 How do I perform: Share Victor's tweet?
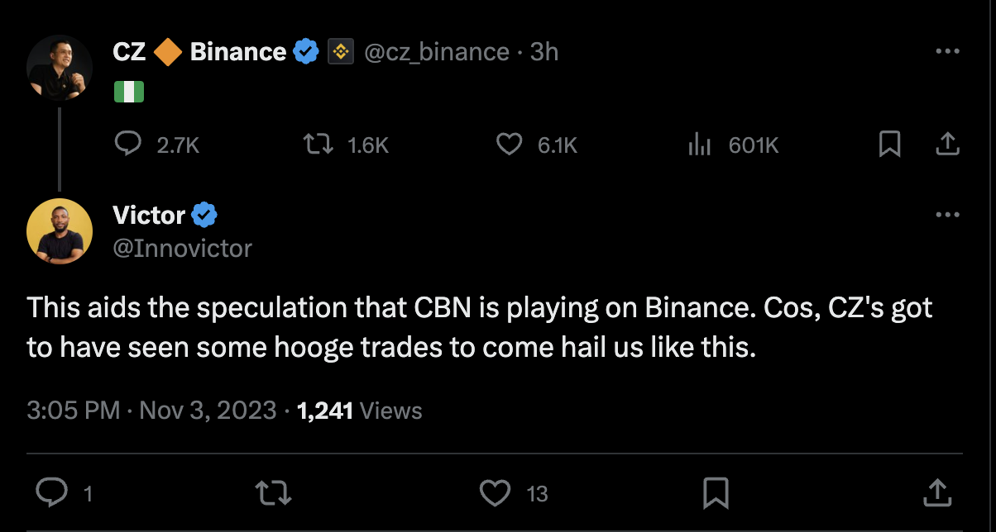[936, 493]
